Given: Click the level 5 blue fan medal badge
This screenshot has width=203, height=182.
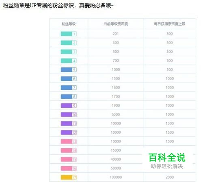Looking at the screenshot, I should coord(69,70).
